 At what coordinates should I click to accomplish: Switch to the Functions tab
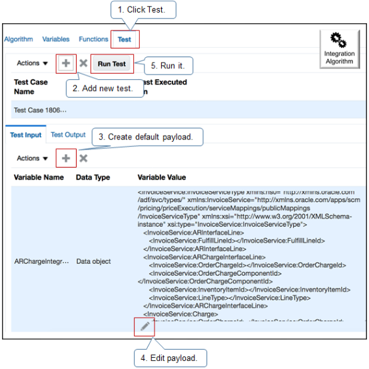tap(93, 39)
